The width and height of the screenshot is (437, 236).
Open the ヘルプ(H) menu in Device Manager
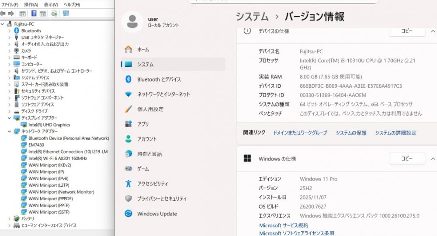tap(72, 4)
